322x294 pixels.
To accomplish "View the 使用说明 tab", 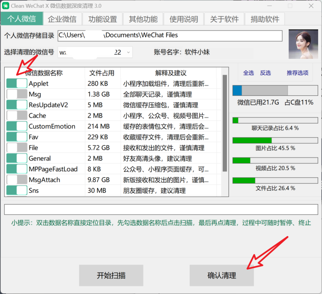I will click(184, 19).
